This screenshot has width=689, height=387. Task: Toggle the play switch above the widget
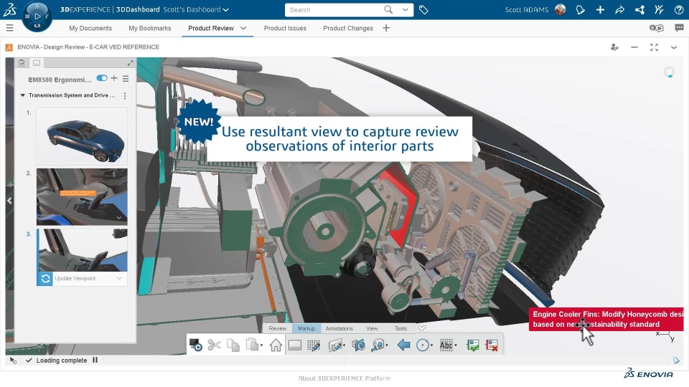click(656, 28)
